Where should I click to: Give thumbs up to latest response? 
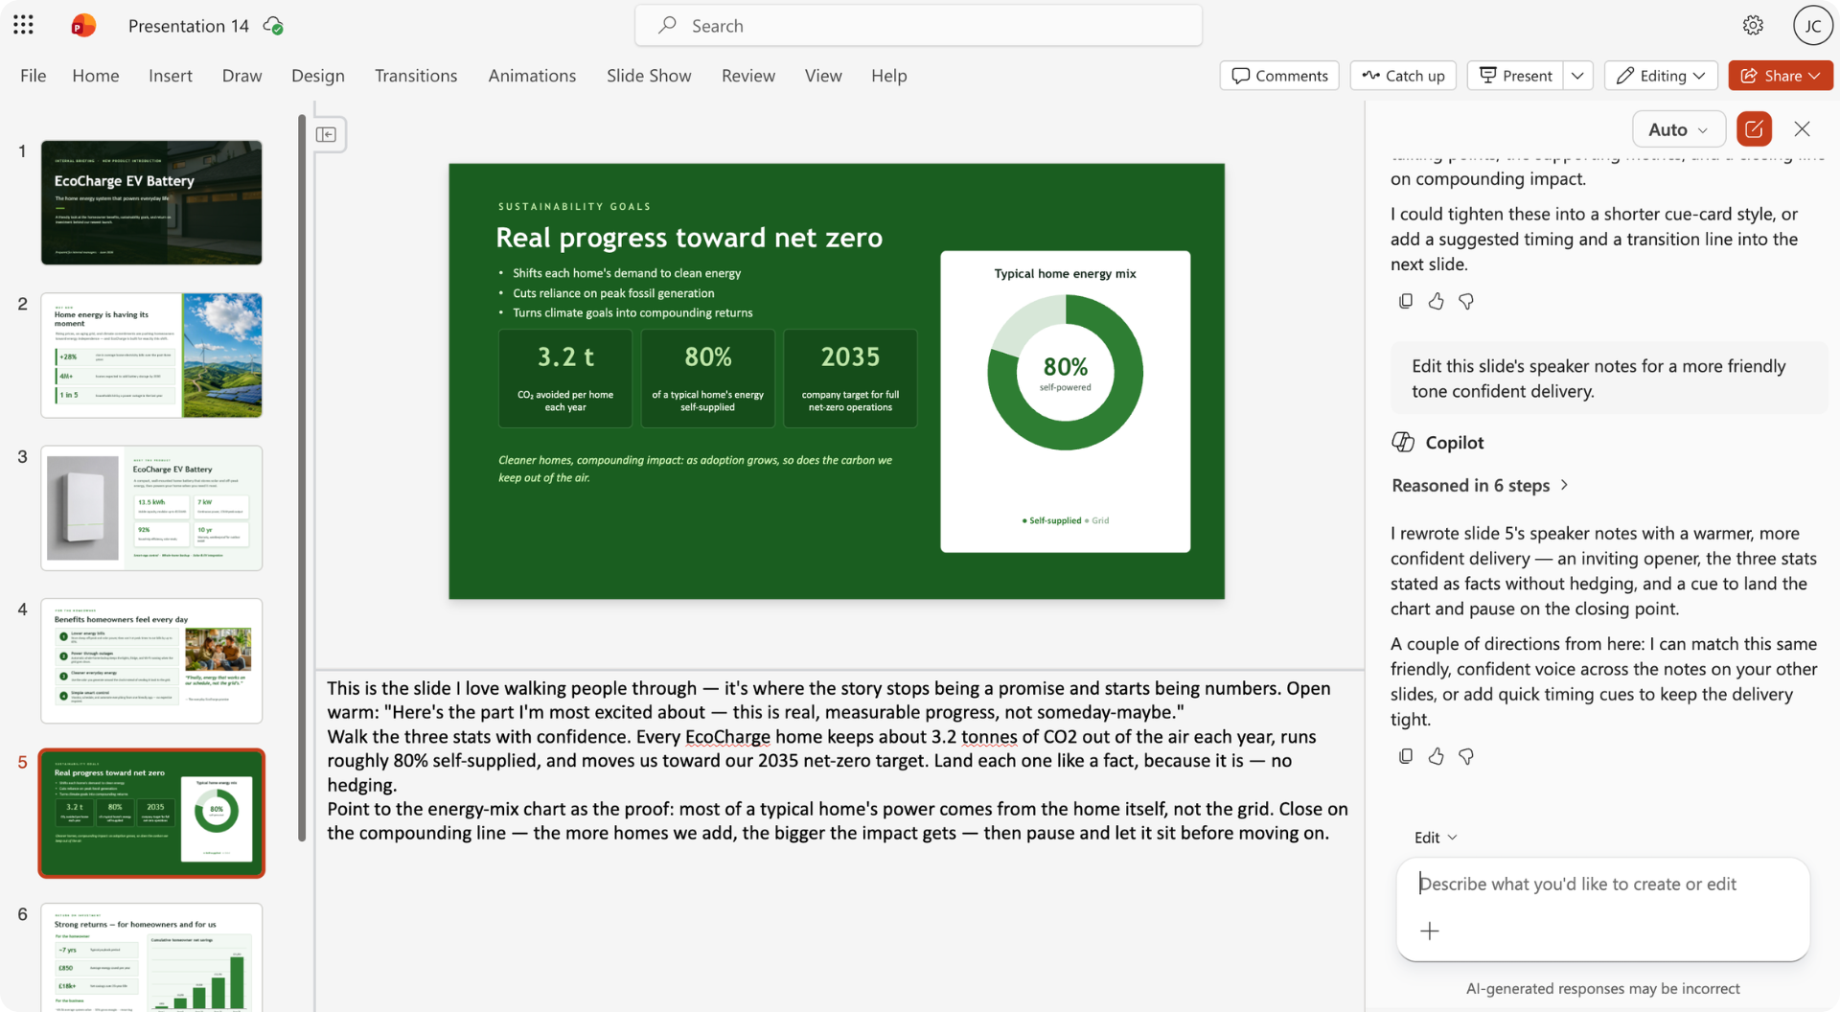point(1436,756)
